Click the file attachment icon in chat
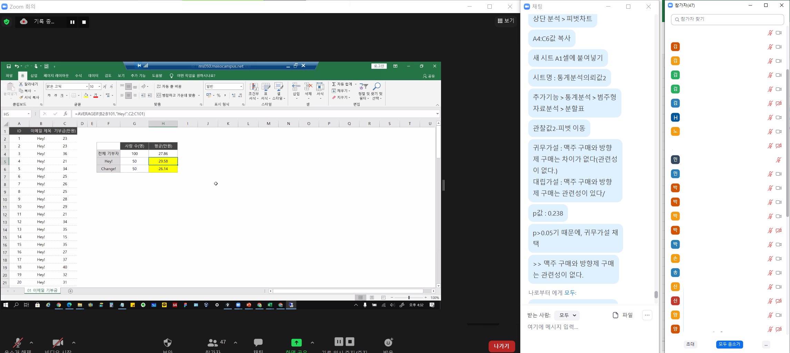 point(616,315)
